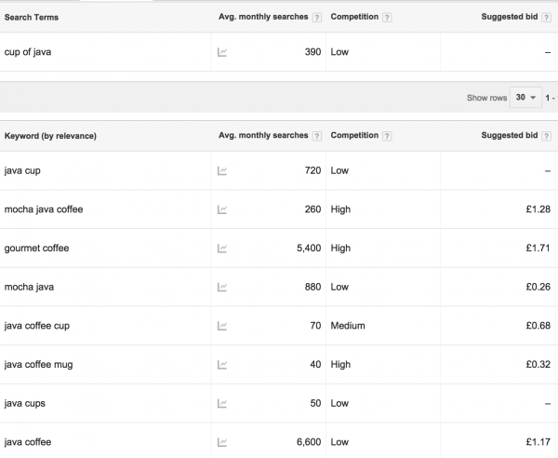Click help icon beside top Competition header
Screen dimensions: 558x458
(387, 18)
